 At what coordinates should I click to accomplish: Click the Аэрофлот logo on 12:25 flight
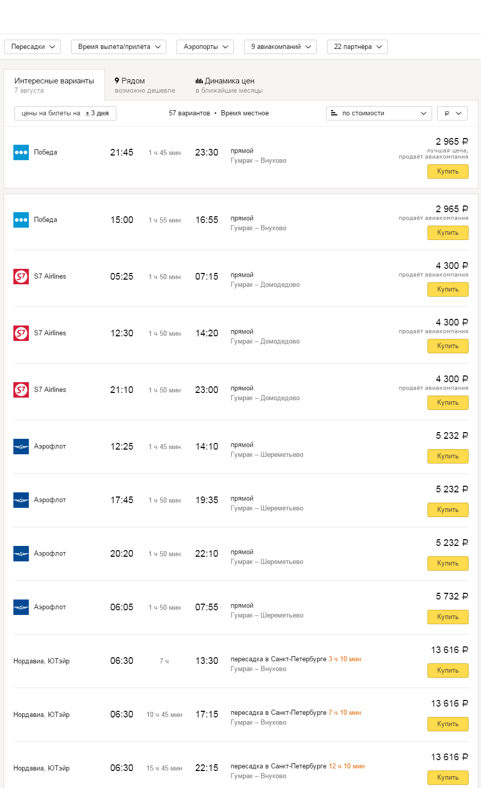(x=21, y=447)
